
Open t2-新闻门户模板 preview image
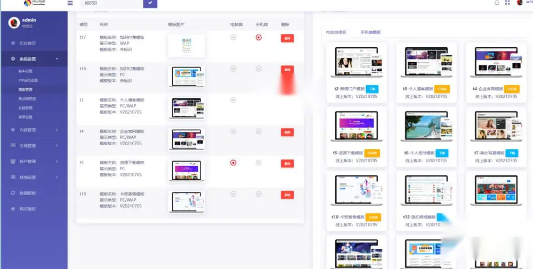[x=357, y=62]
